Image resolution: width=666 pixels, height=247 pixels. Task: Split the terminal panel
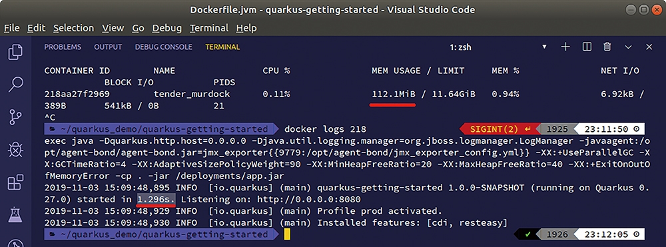pos(587,47)
